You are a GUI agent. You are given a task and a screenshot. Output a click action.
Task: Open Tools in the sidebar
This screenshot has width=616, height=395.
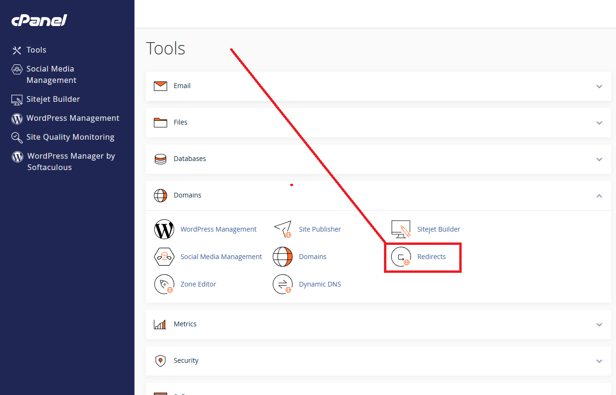coord(36,50)
